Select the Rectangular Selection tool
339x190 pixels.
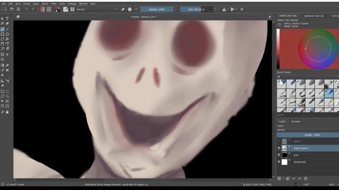click(x=2, y=92)
